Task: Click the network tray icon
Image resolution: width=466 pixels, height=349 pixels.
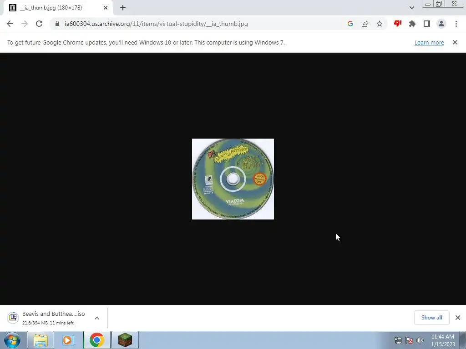Action: click(x=398, y=340)
